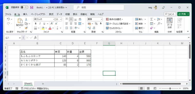Image resolution: width=195 pixels, height=94 pixels.
Task: Click the 削除 delete cells button
Action: (x=139, y=24)
